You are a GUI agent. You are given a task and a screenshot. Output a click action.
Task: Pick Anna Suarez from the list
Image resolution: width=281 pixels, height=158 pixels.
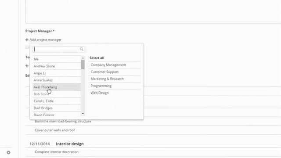coord(57,80)
